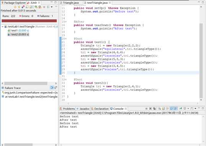The image size is (206, 146).
Task: Maximize the JUnit view panel
Action: point(56,2)
